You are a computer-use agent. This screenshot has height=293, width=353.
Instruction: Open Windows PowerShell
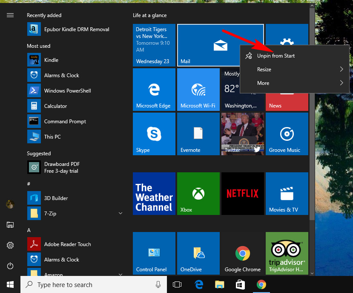tap(68, 90)
